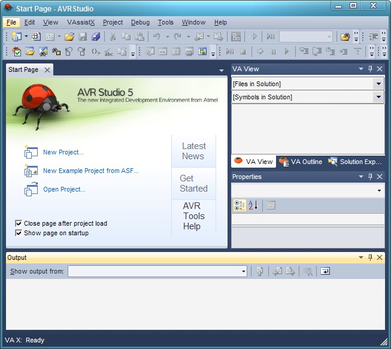This screenshot has height=349, width=391.
Task: Click the Step Out debug icon
Action: (330, 51)
